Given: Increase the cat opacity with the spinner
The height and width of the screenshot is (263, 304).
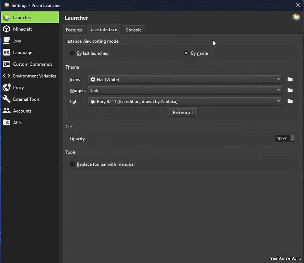Looking at the screenshot, I should click(292, 137).
